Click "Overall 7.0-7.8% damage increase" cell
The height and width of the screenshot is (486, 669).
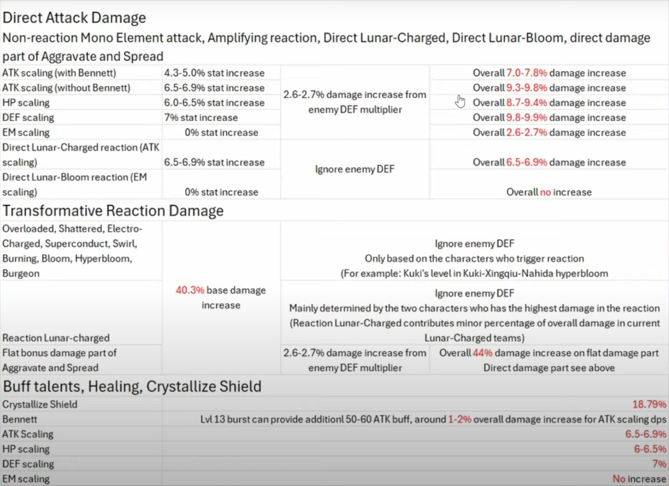tap(549, 73)
